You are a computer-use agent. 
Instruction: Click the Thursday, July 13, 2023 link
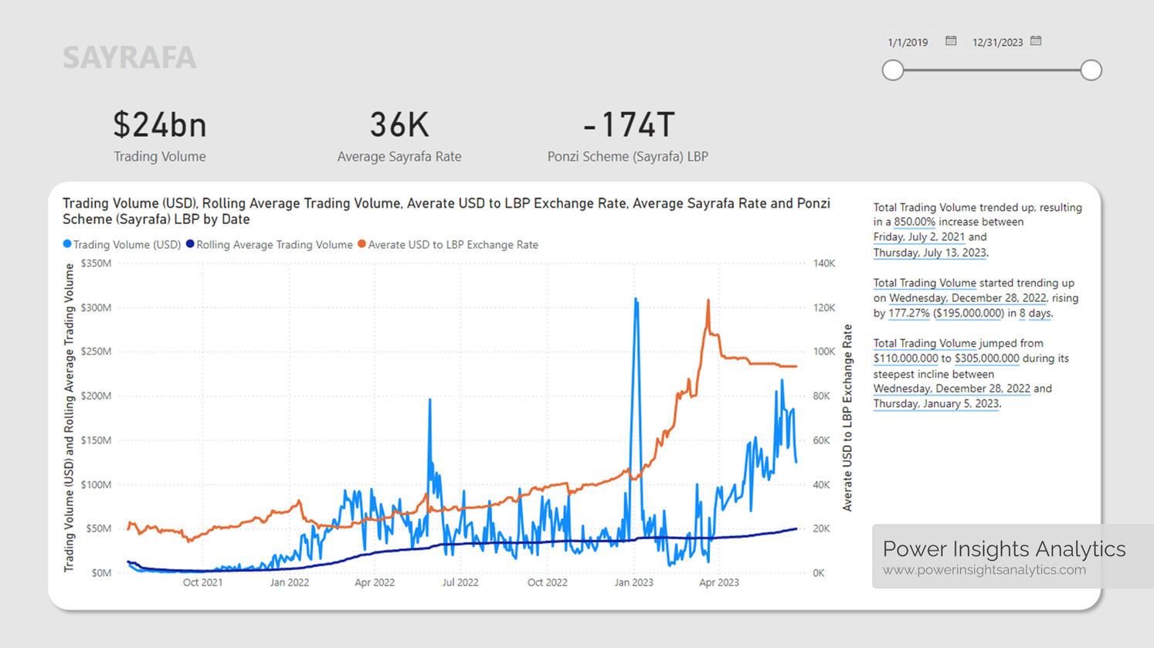click(929, 253)
